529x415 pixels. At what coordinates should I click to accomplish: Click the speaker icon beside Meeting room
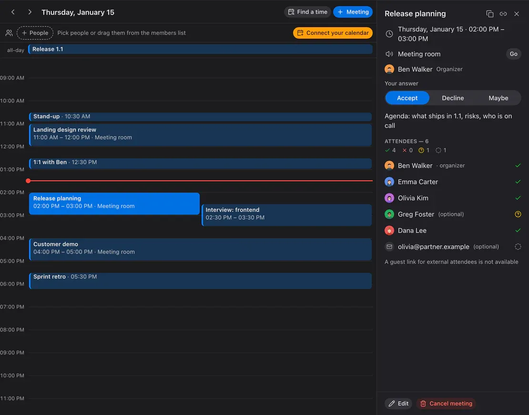click(x=389, y=54)
